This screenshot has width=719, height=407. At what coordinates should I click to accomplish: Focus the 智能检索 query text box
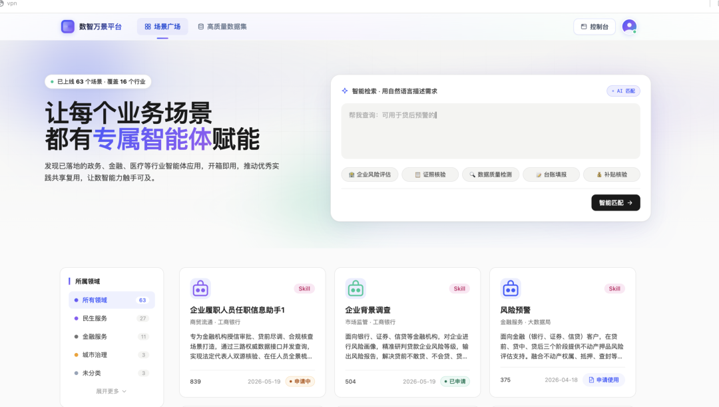pos(490,131)
